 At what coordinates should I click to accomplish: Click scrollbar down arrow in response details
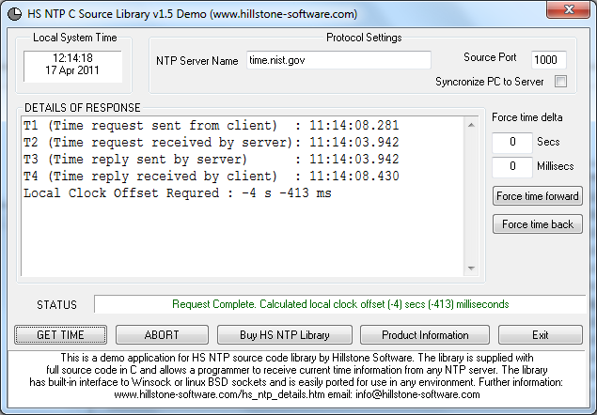[471, 269]
